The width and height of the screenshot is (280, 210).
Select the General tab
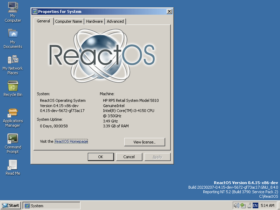tap(43, 21)
